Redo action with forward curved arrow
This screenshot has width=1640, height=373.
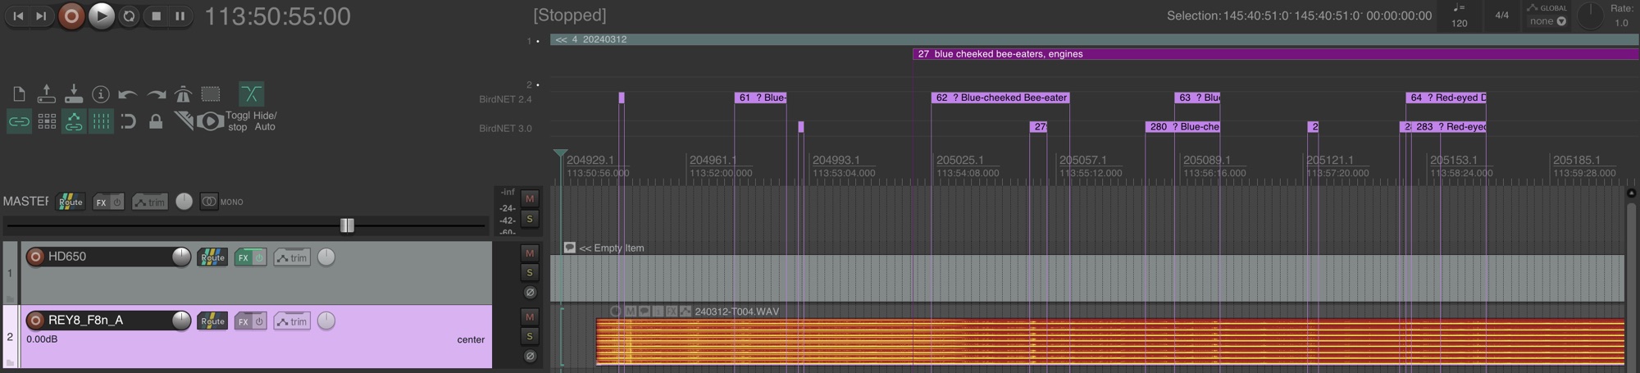coord(156,94)
